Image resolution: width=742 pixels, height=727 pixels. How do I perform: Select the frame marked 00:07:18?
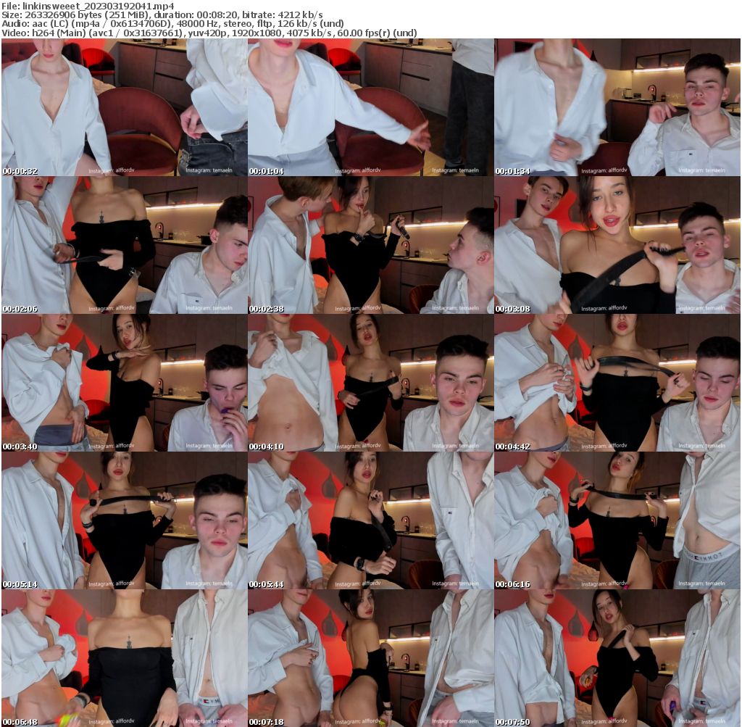click(x=370, y=658)
